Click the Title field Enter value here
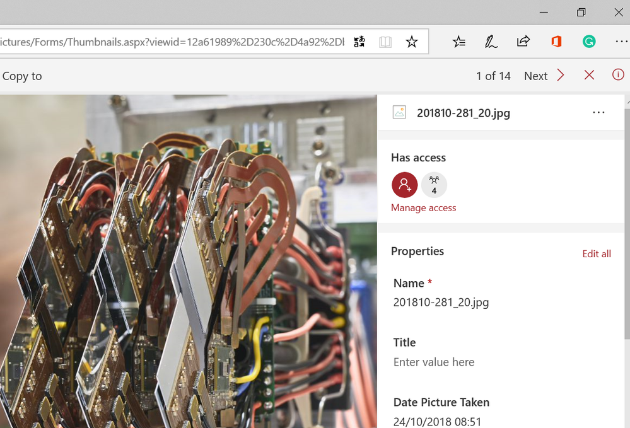 (x=434, y=362)
